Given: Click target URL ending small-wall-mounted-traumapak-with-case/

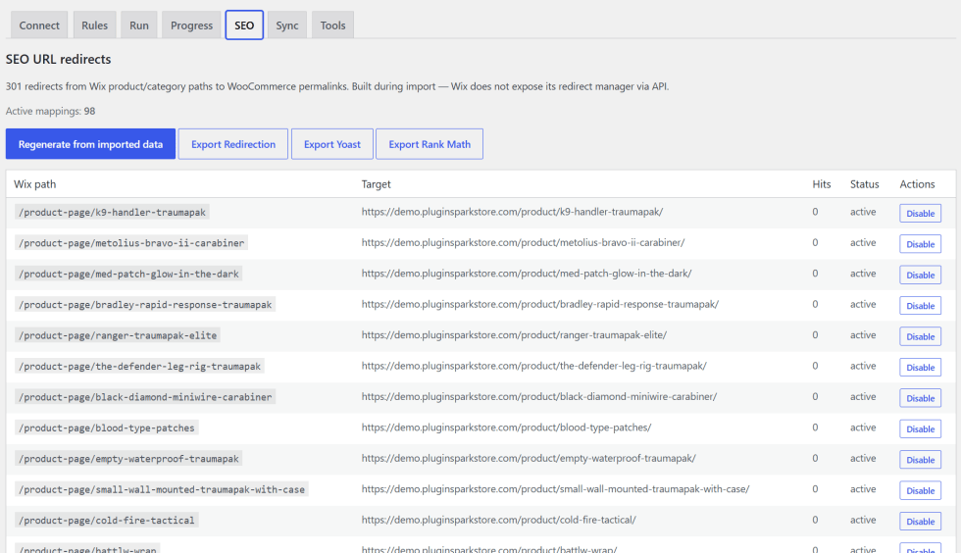Looking at the screenshot, I should click(555, 488).
